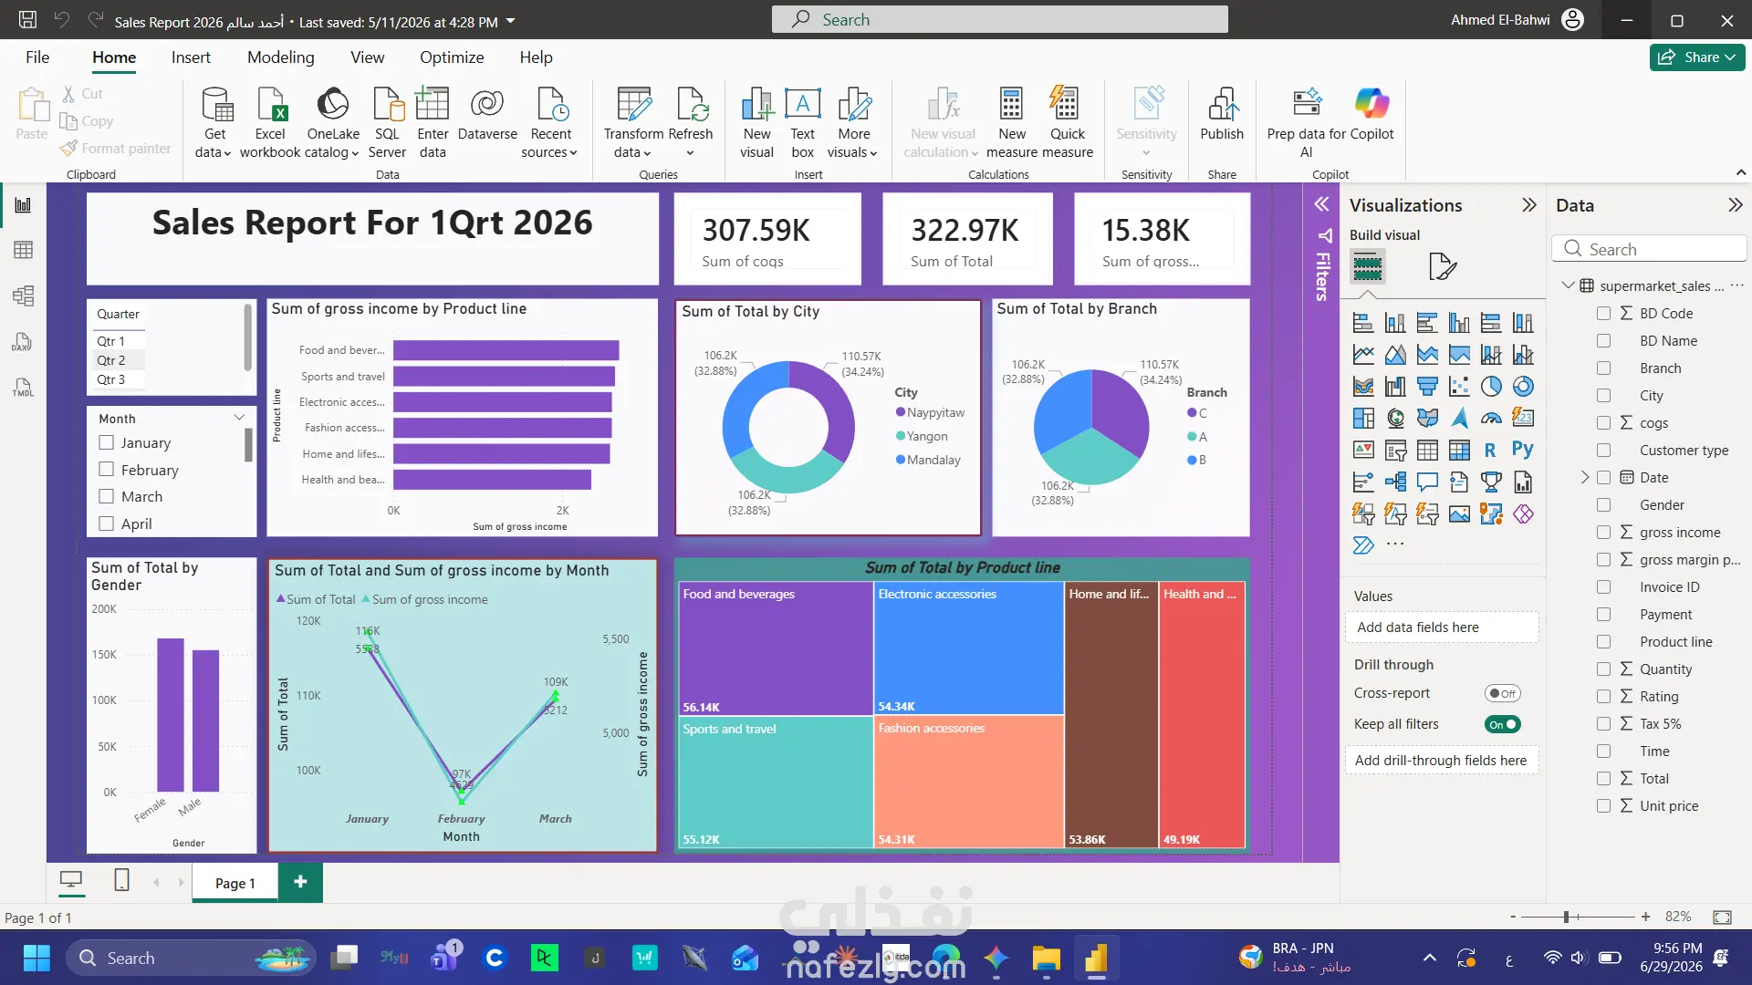Expand the Date field hierarchy
The height and width of the screenshot is (985, 1752).
click(1585, 477)
